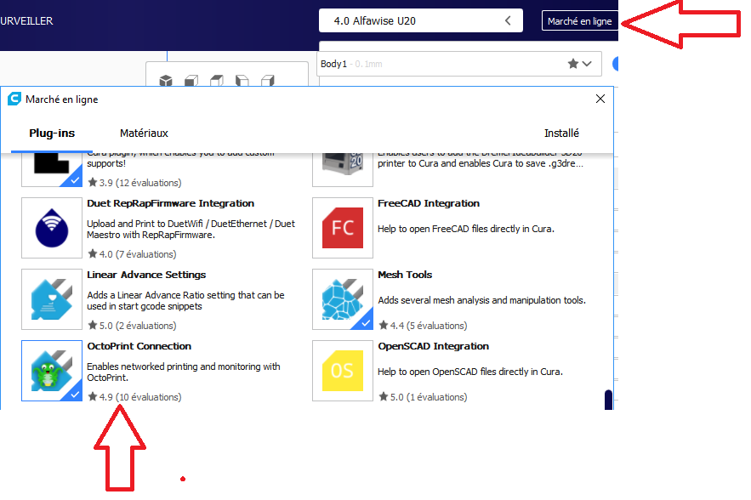Select the 3D view cube icon
This screenshot has width=751, height=500.
pyautogui.click(x=166, y=81)
